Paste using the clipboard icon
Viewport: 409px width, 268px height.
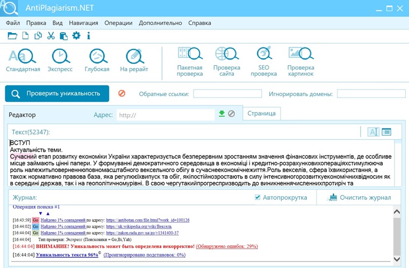(x=63, y=36)
